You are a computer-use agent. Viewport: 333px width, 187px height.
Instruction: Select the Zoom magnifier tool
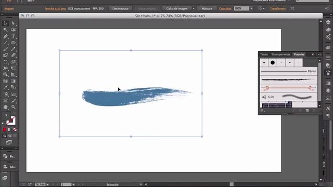tap(13, 107)
